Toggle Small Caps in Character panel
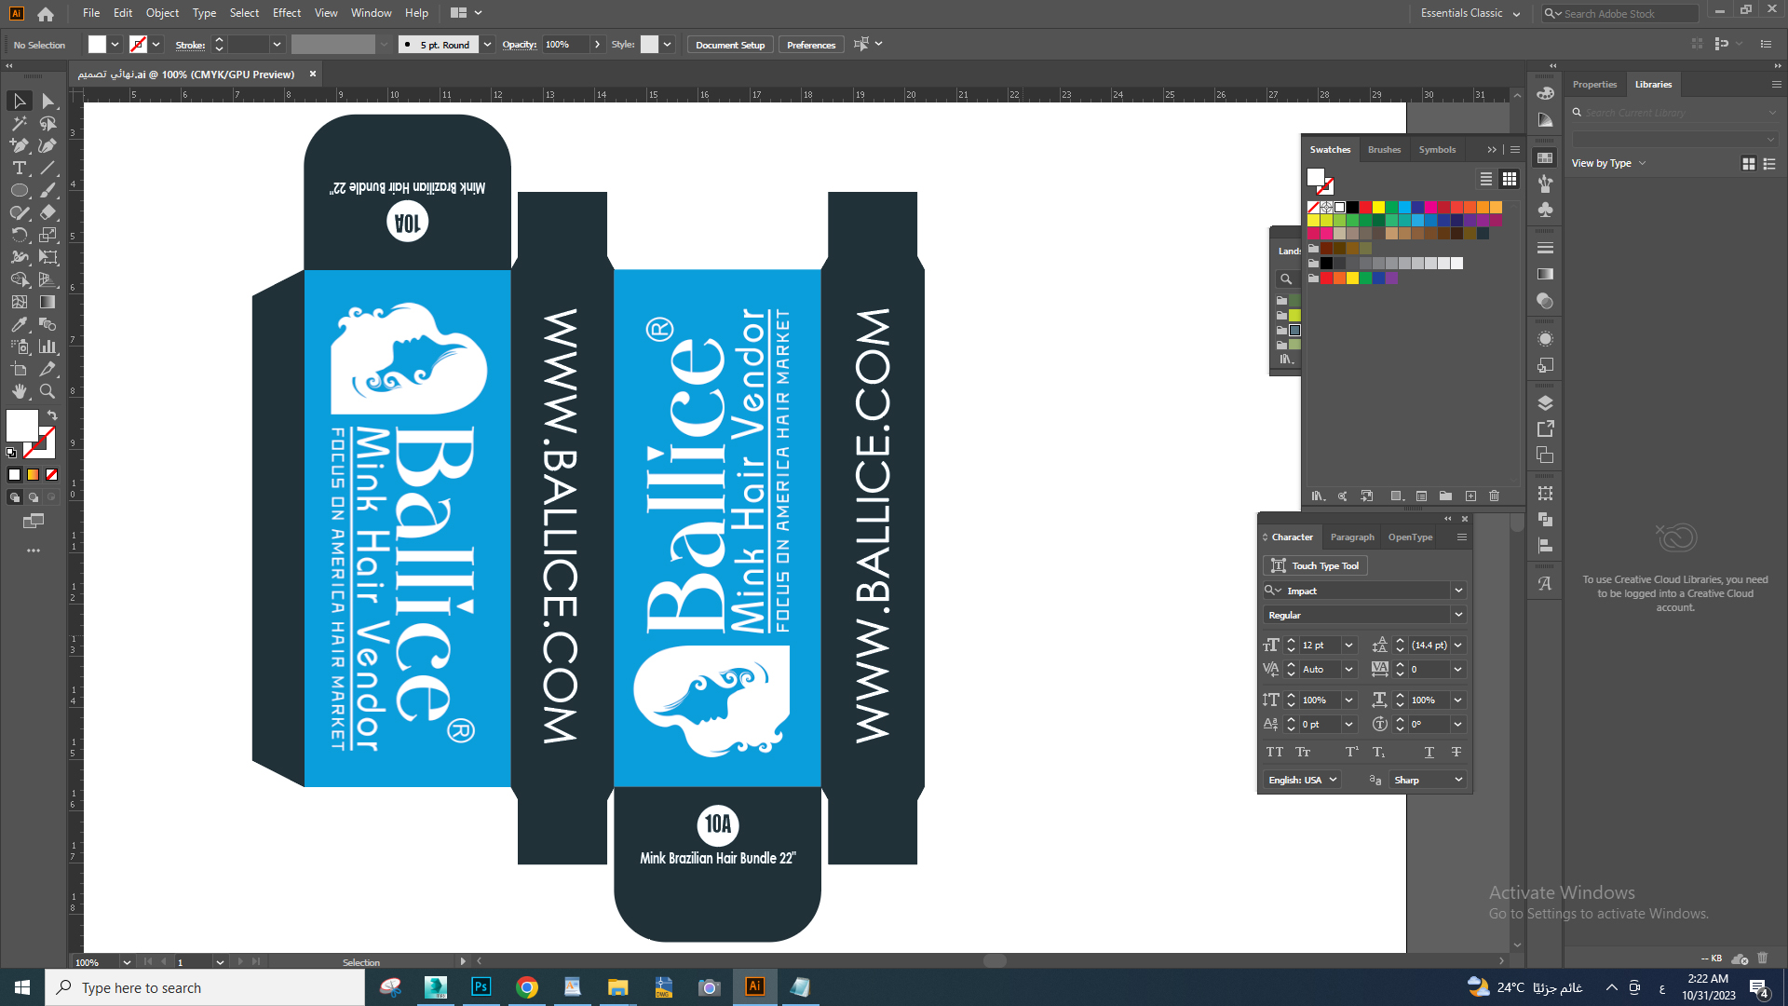The image size is (1788, 1006). coord(1303,752)
